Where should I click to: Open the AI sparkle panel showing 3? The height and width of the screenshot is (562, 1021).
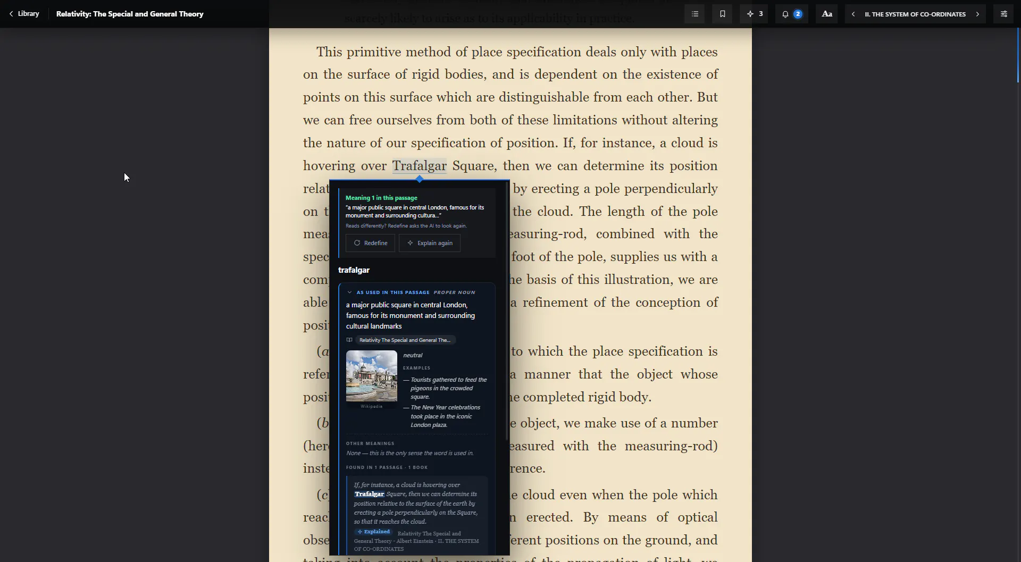(x=754, y=14)
